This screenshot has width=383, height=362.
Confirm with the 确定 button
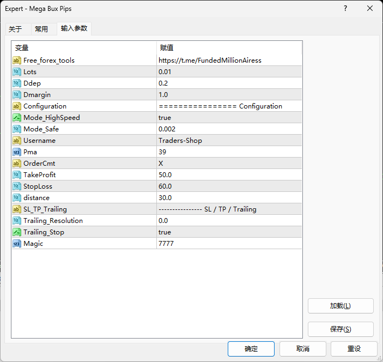[x=251, y=349]
